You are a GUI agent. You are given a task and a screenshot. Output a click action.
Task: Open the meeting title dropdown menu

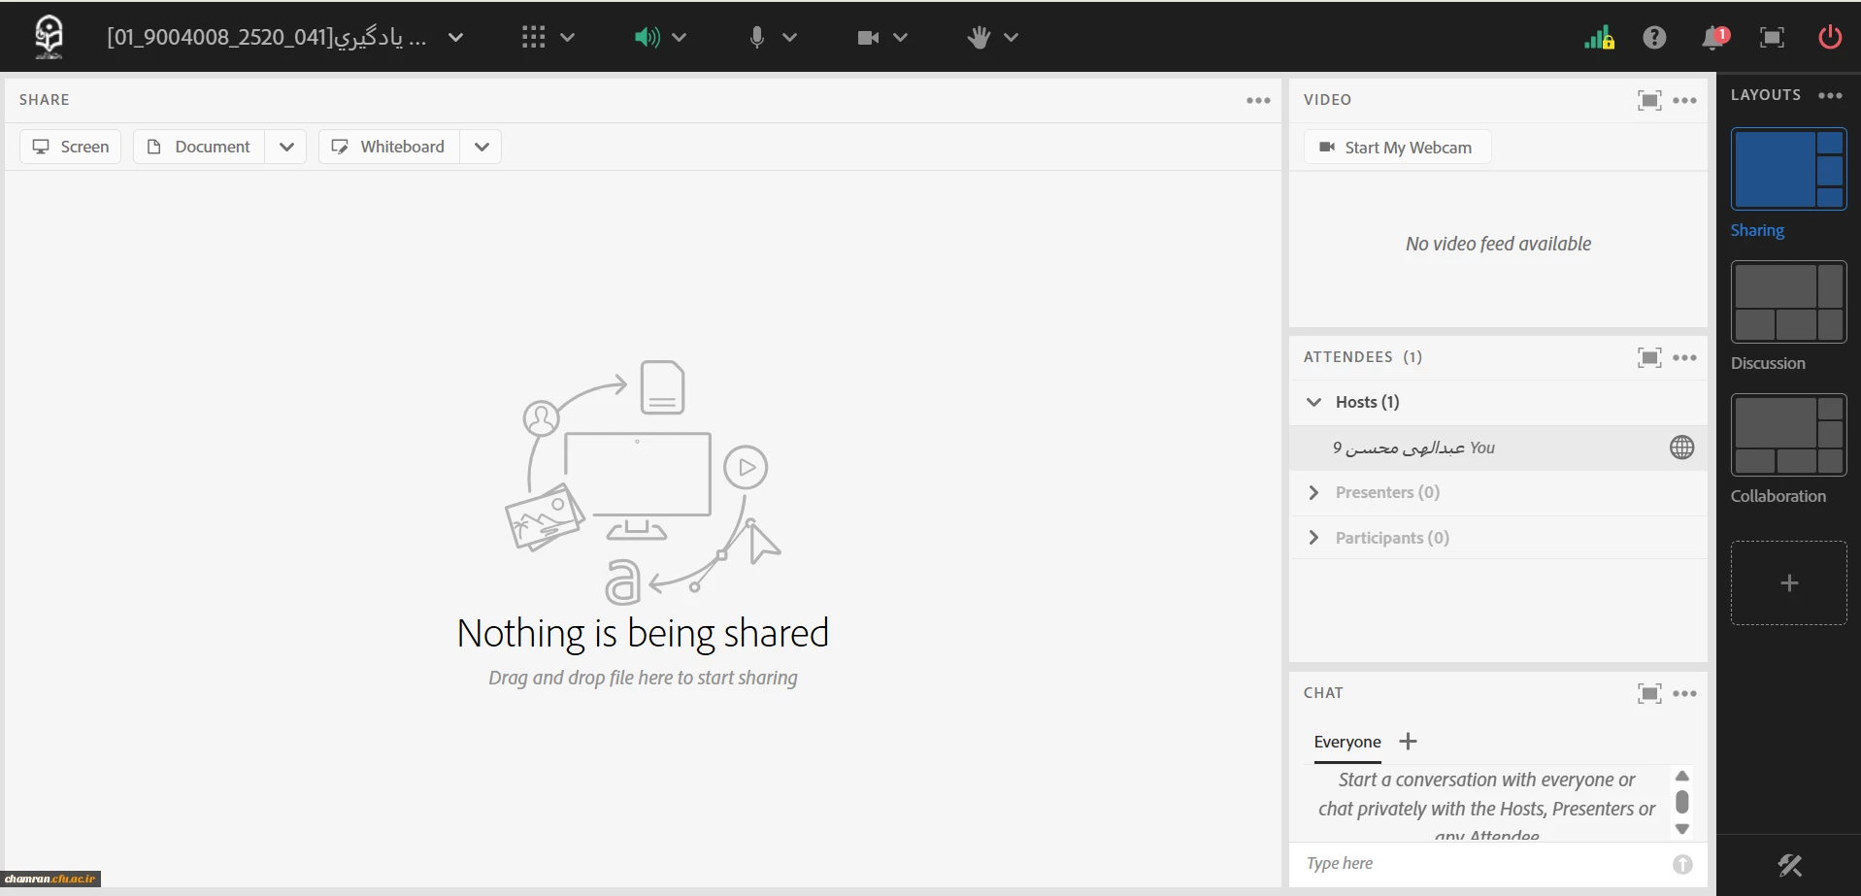click(455, 38)
